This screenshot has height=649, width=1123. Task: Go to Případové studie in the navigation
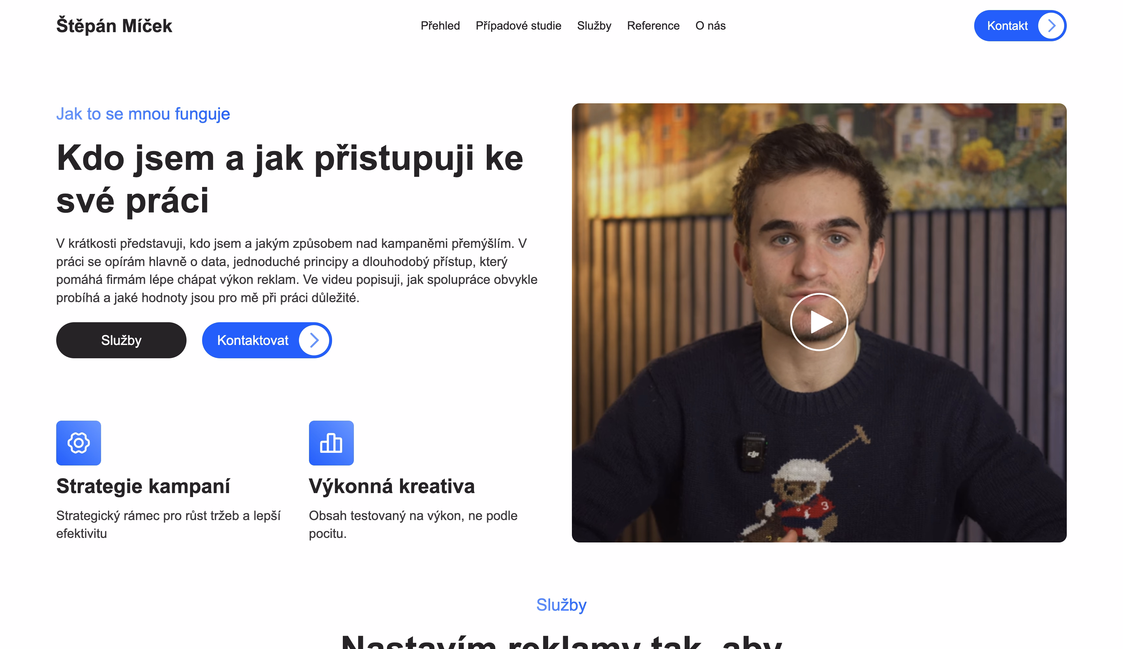(x=518, y=26)
